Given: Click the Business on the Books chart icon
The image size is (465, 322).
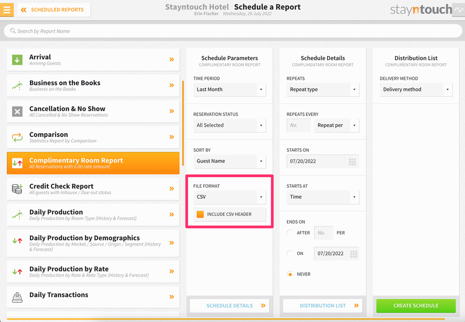Looking at the screenshot, I should [17, 85].
